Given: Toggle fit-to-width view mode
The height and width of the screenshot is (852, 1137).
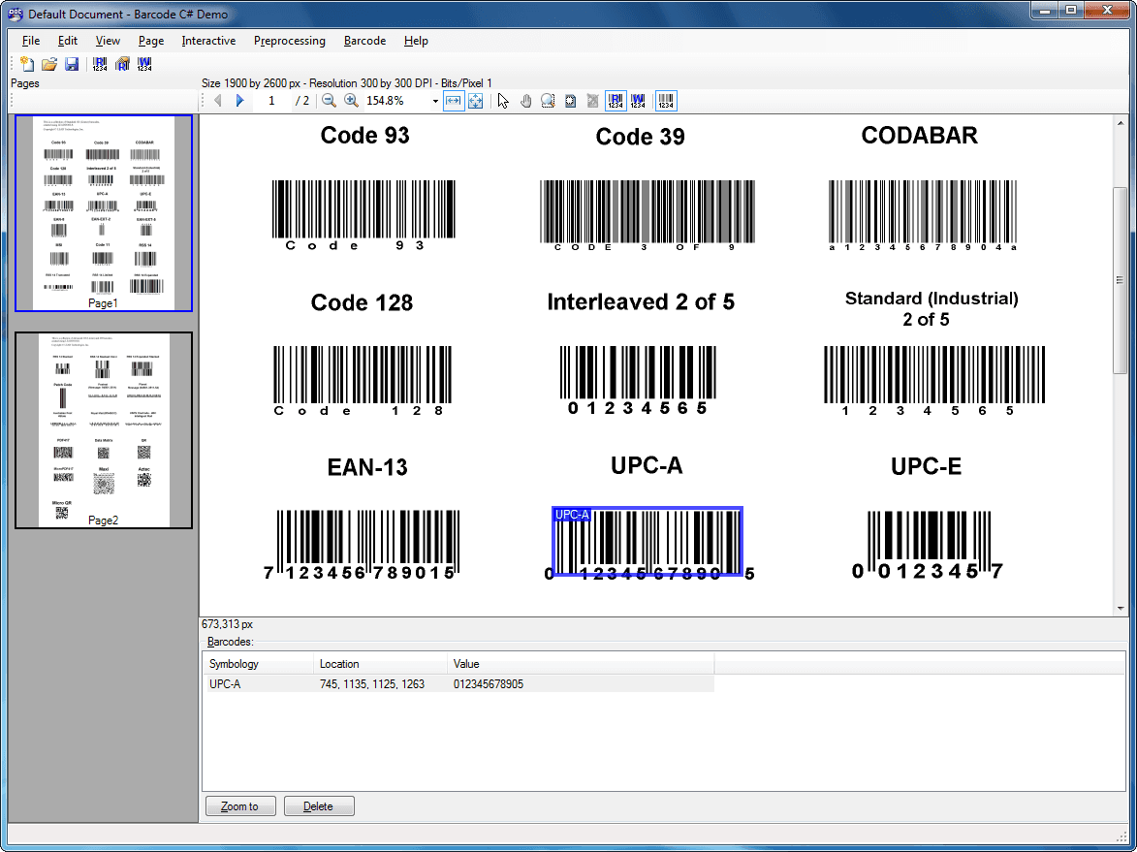Looking at the screenshot, I should pos(454,101).
